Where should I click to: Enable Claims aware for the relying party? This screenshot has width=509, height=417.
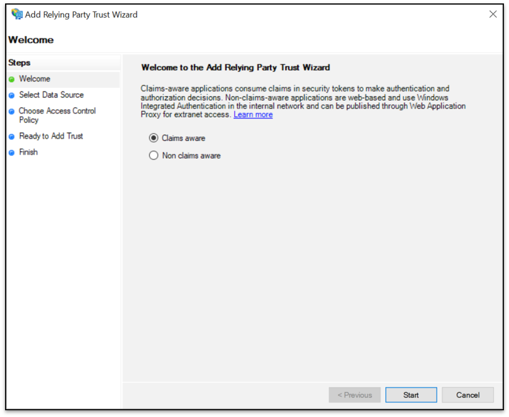point(153,138)
